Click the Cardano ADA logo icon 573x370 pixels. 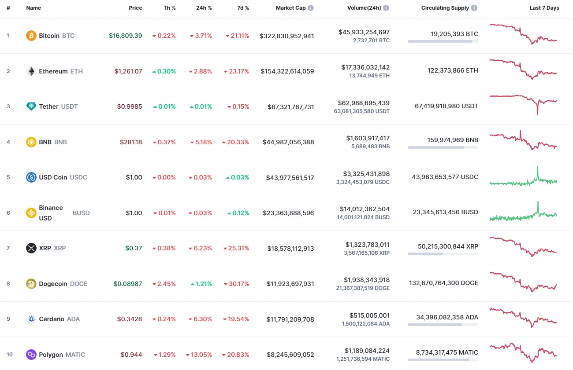[30, 319]
